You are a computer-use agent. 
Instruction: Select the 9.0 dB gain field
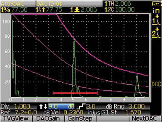tap(61, 107)
